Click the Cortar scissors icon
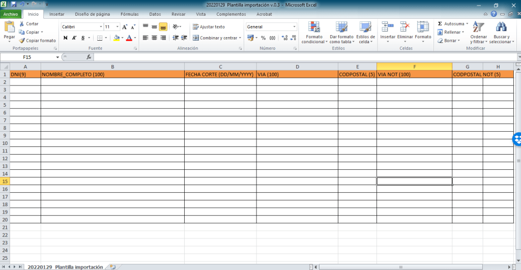521x270 pixels. (22, 24)
